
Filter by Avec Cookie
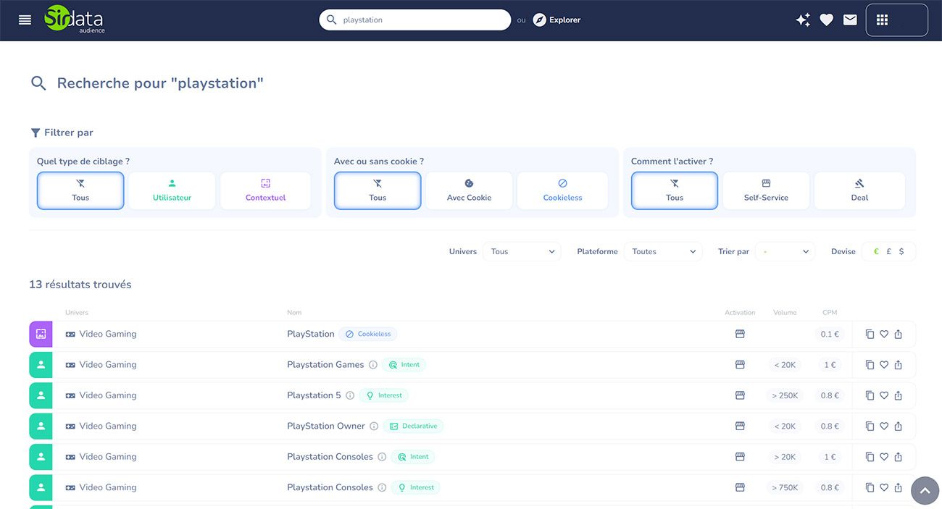(x=469, y=190)
